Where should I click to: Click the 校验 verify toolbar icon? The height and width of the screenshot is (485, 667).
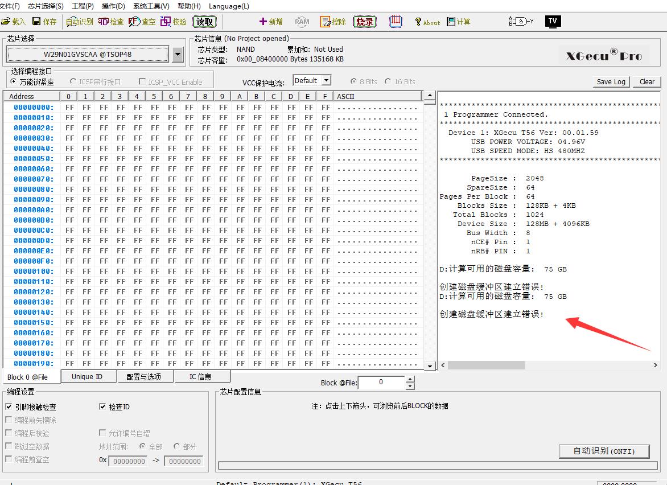(x=173, y=22)
